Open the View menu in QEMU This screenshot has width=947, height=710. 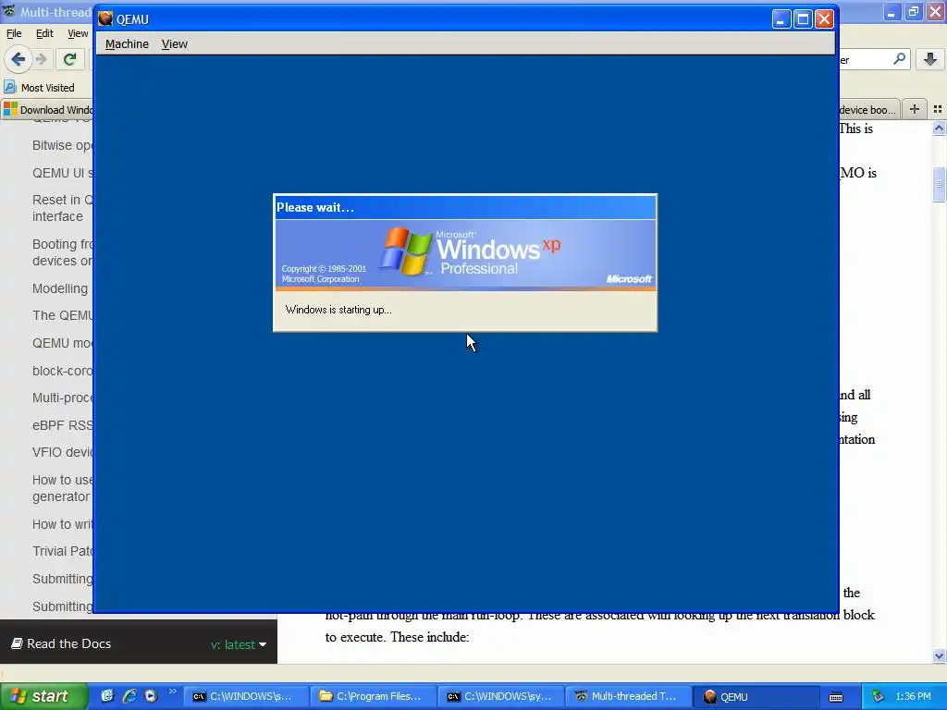(x=175, y=44)
